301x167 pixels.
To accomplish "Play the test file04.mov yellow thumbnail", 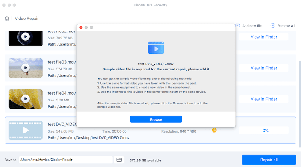I will 26,99.
